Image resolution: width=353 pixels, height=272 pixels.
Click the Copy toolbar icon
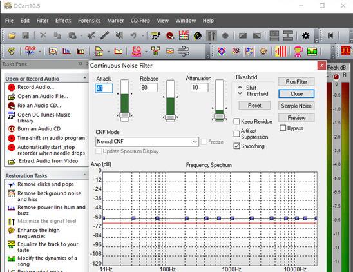click(x=57, y=35)
